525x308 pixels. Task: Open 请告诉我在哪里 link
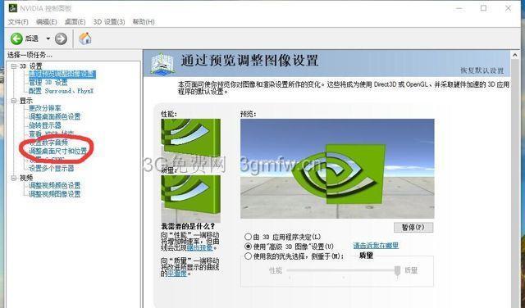[376, 246]
